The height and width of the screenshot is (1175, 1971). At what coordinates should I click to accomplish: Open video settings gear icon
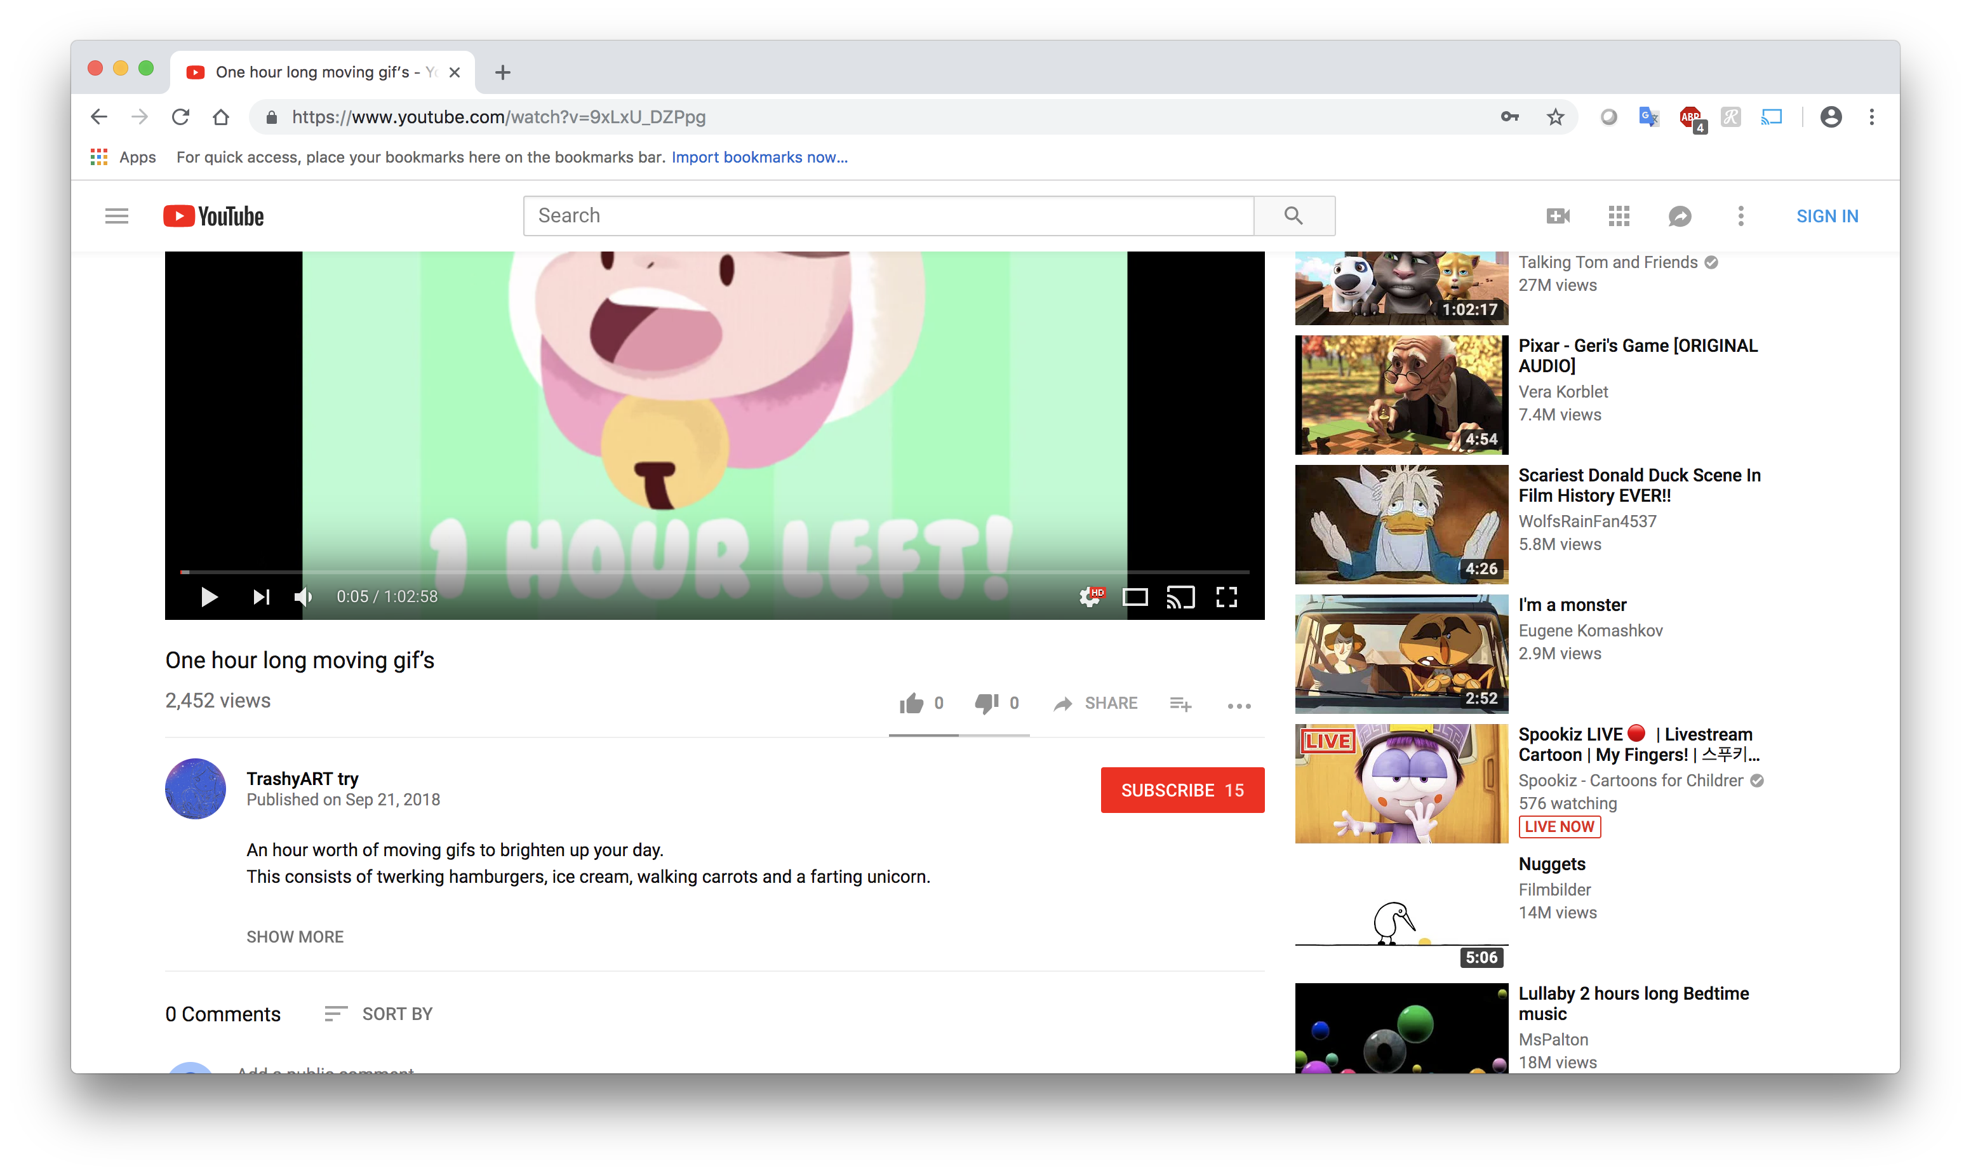point(1090,597)
